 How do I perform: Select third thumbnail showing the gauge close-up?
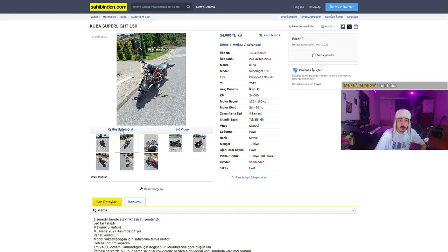151,143
